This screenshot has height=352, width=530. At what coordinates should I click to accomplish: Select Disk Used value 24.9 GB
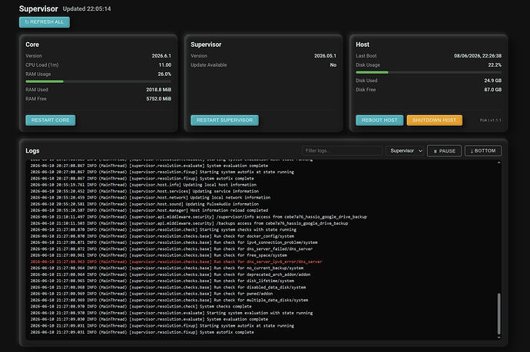[493, 81]
